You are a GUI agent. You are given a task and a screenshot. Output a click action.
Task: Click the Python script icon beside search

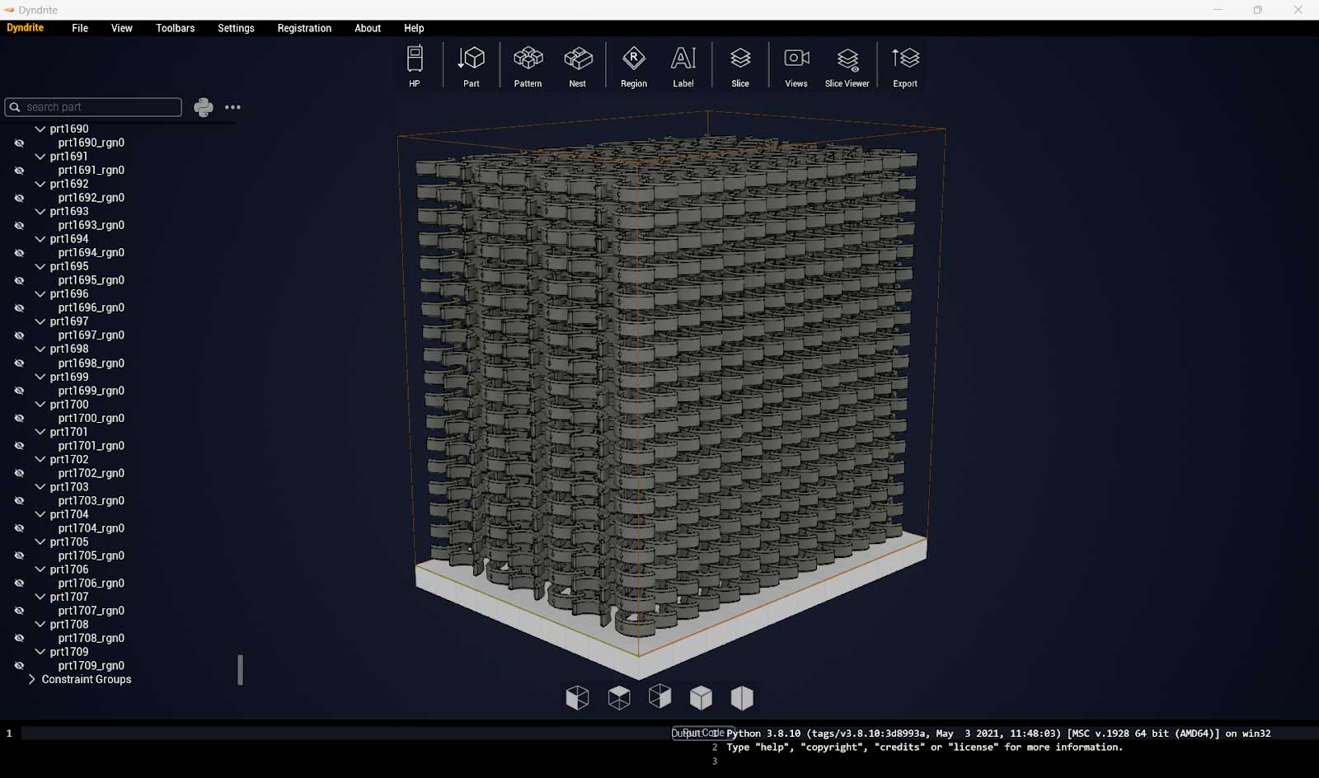point(203,106)
